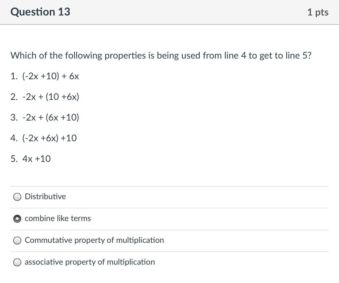The width and height of the screenshot is (339, 283).
Task: Click line 3 expression -2x + (6x +10)
Action: 51,118
